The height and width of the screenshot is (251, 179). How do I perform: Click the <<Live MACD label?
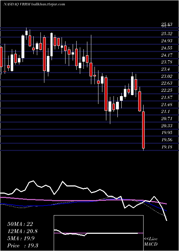(151, 242)
